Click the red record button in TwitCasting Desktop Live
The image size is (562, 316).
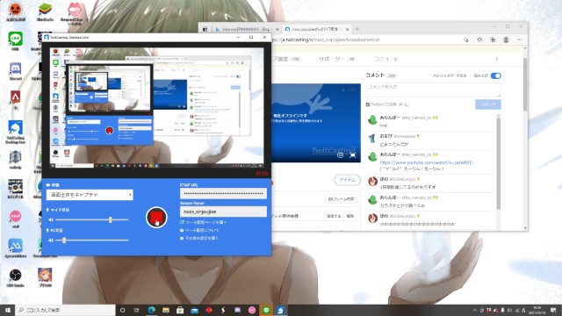[x=156, y=217]
